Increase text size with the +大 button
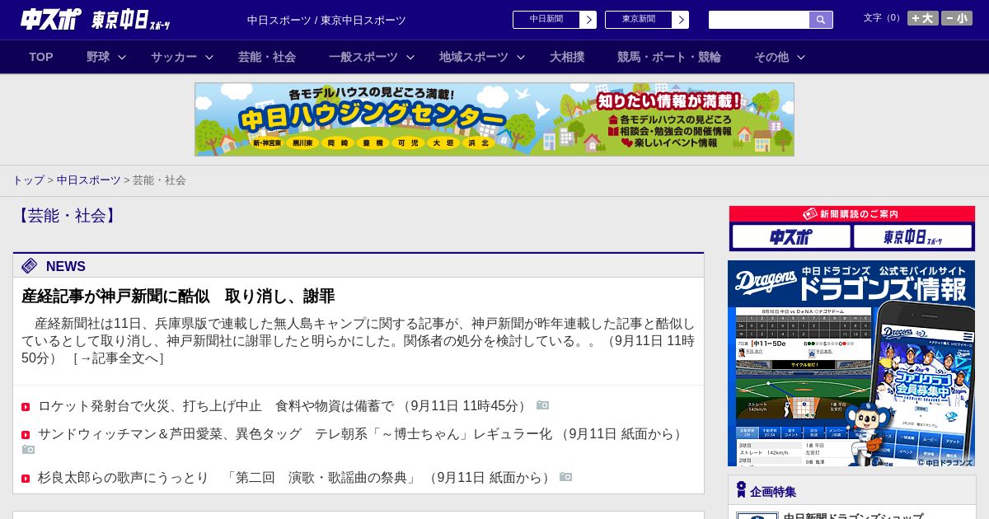989x519 pixels. point(923,18)
